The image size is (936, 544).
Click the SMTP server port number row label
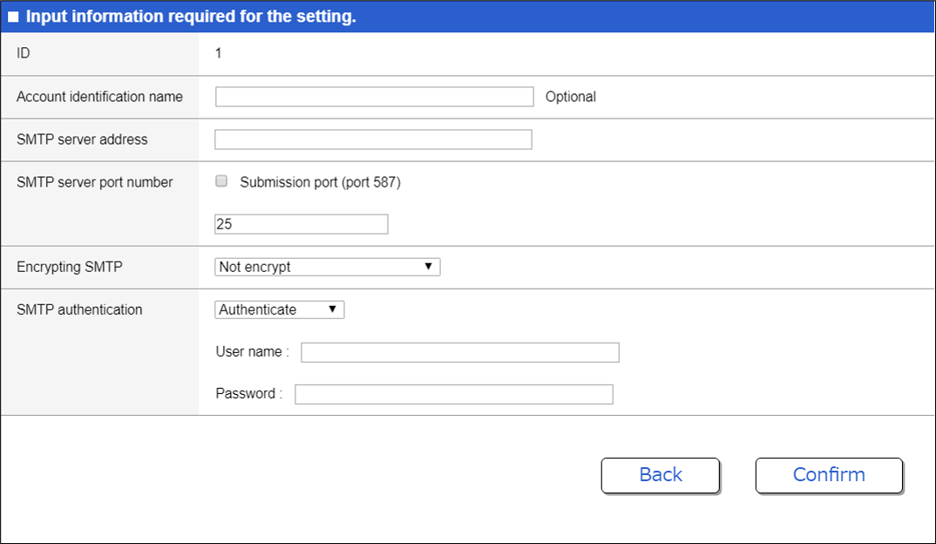pyautogui.click(x=94, y=181)
